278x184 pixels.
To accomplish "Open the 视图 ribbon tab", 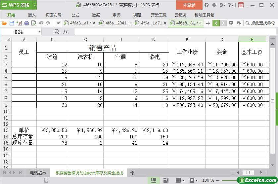I will click(137, 15).
